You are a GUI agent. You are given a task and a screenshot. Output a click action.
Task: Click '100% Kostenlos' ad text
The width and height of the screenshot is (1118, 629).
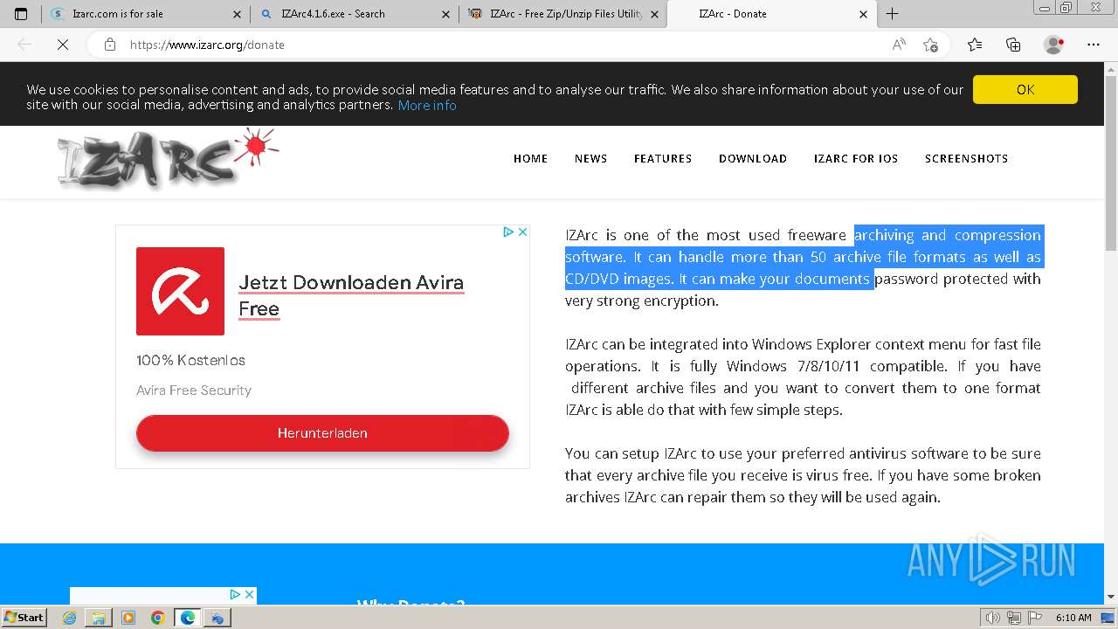point(190,360)
